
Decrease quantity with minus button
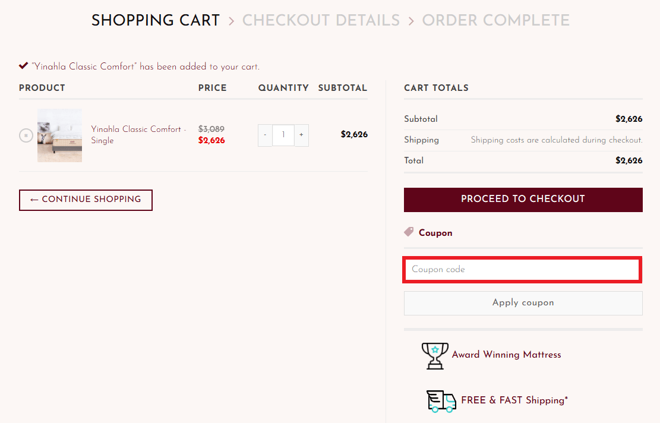pyautogui.click(x=265, y=135)
